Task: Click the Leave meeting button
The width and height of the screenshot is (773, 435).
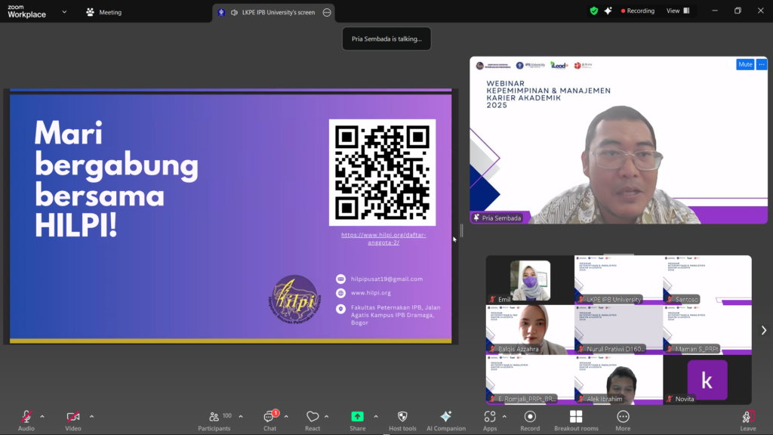Action: click(748, 420)
